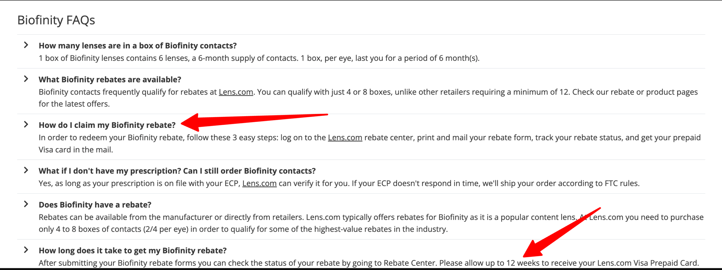The image size is (722, 270).
Task: Click Lens.com link in the prescription answer
Action: 259,184
